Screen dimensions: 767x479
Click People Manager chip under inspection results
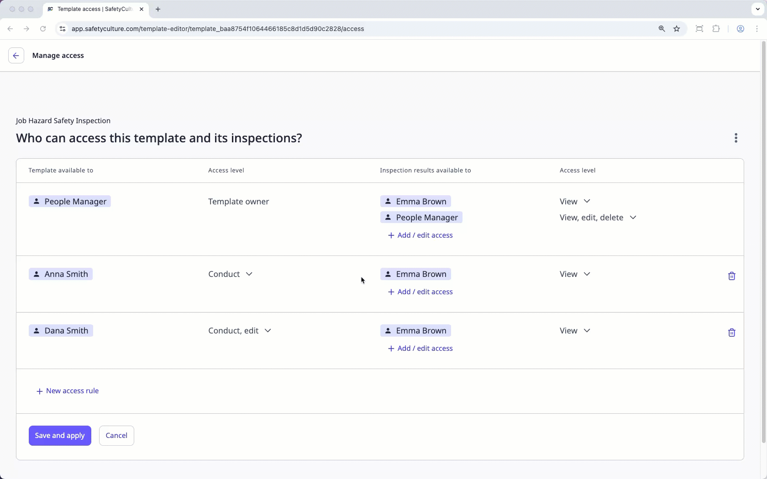[x=421, y=218]
